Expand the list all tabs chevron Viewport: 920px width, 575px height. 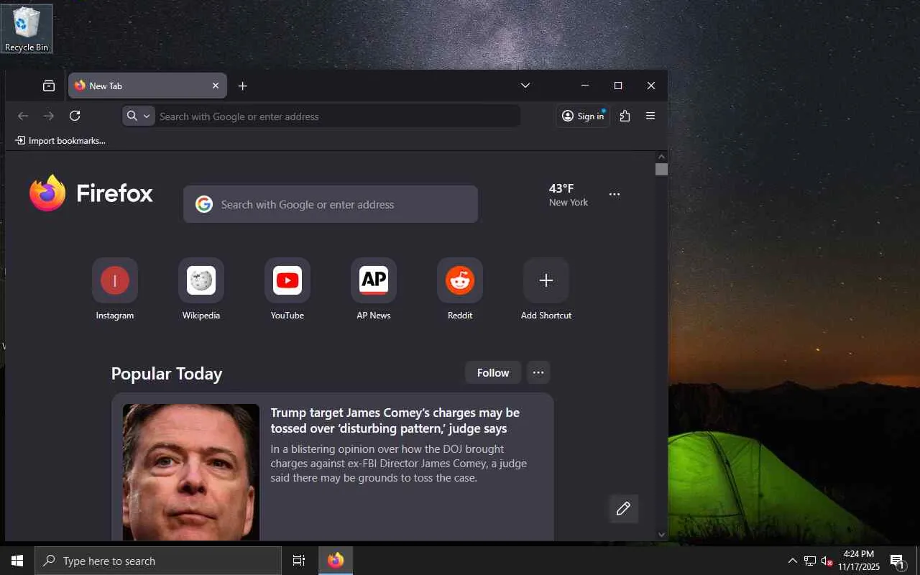525,86
